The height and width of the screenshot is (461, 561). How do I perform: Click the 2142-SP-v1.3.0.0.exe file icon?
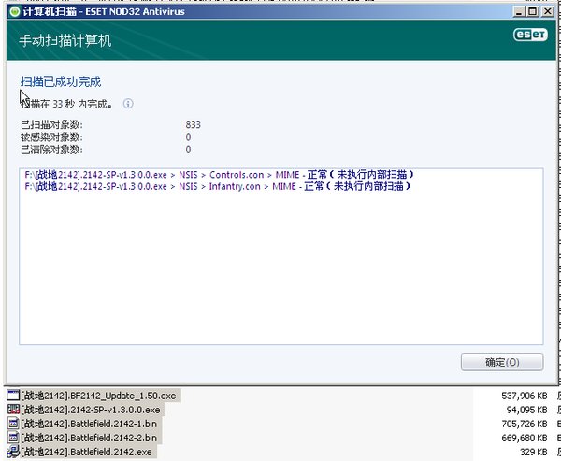[x=13, y=409]
